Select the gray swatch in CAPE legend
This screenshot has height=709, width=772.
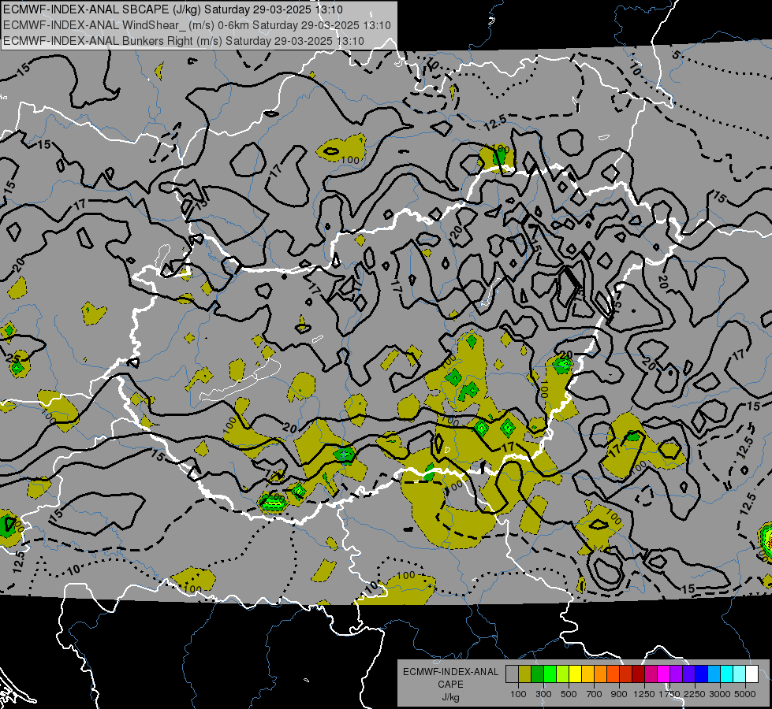point(512,674)
